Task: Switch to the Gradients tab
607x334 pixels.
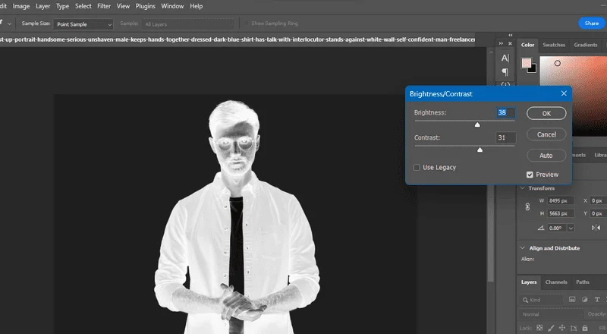Action: pyautogui.click(x=585, y=45)
